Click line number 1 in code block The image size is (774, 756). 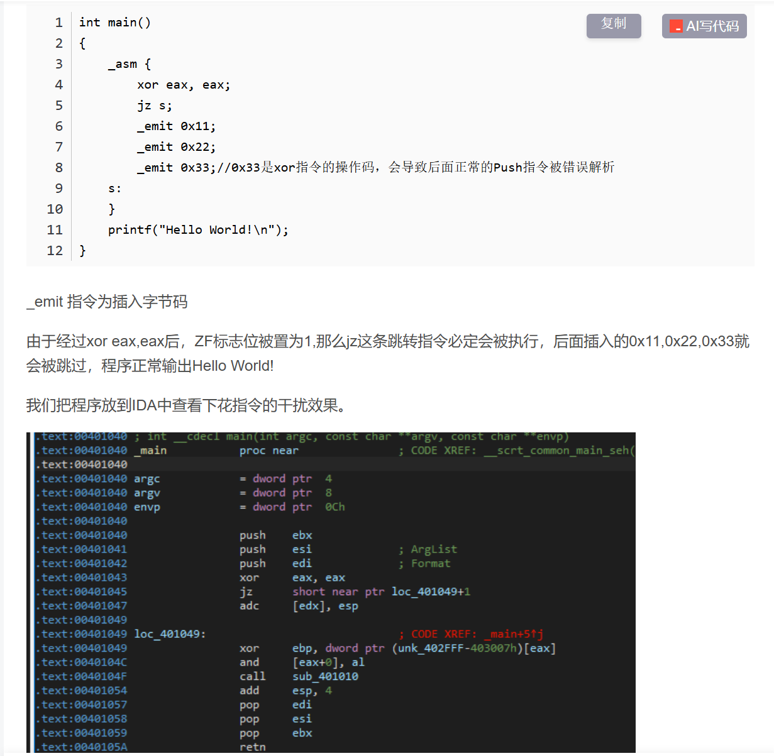click(58, 23)
